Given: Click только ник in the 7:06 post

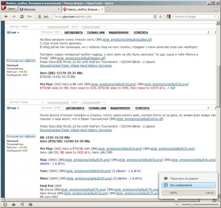Looking at the screenshot, I should coord(96,32).
